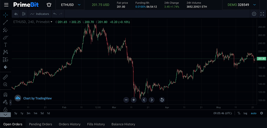Set date range to 1m
This screenshot has height=128, width=267.
pyautogui.click(x=35, y=113)
